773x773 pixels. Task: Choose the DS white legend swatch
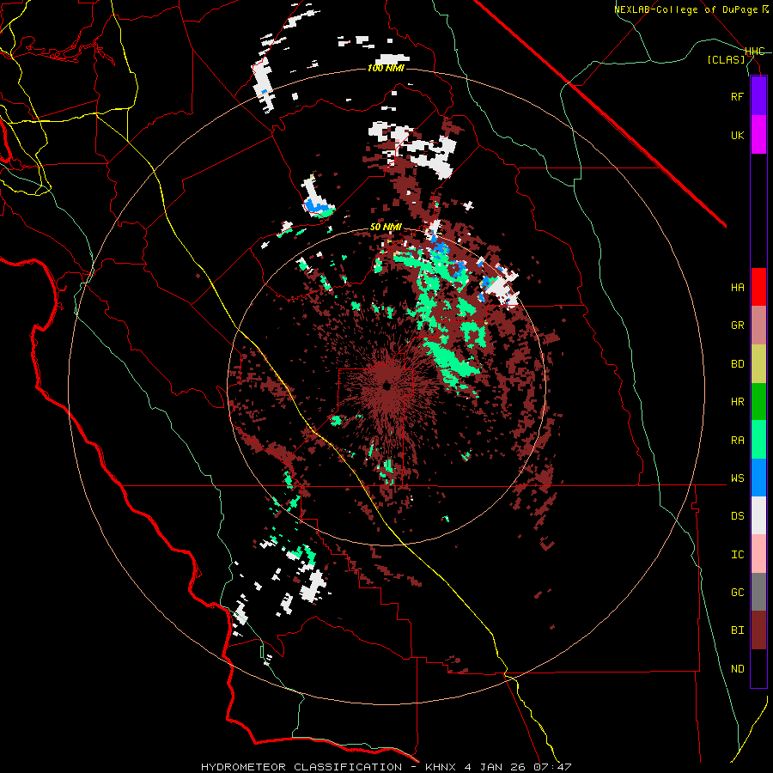point(758,515)
